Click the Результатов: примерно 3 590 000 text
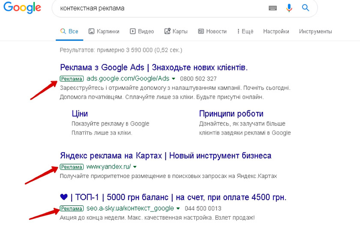 click(x=121, y=50)
